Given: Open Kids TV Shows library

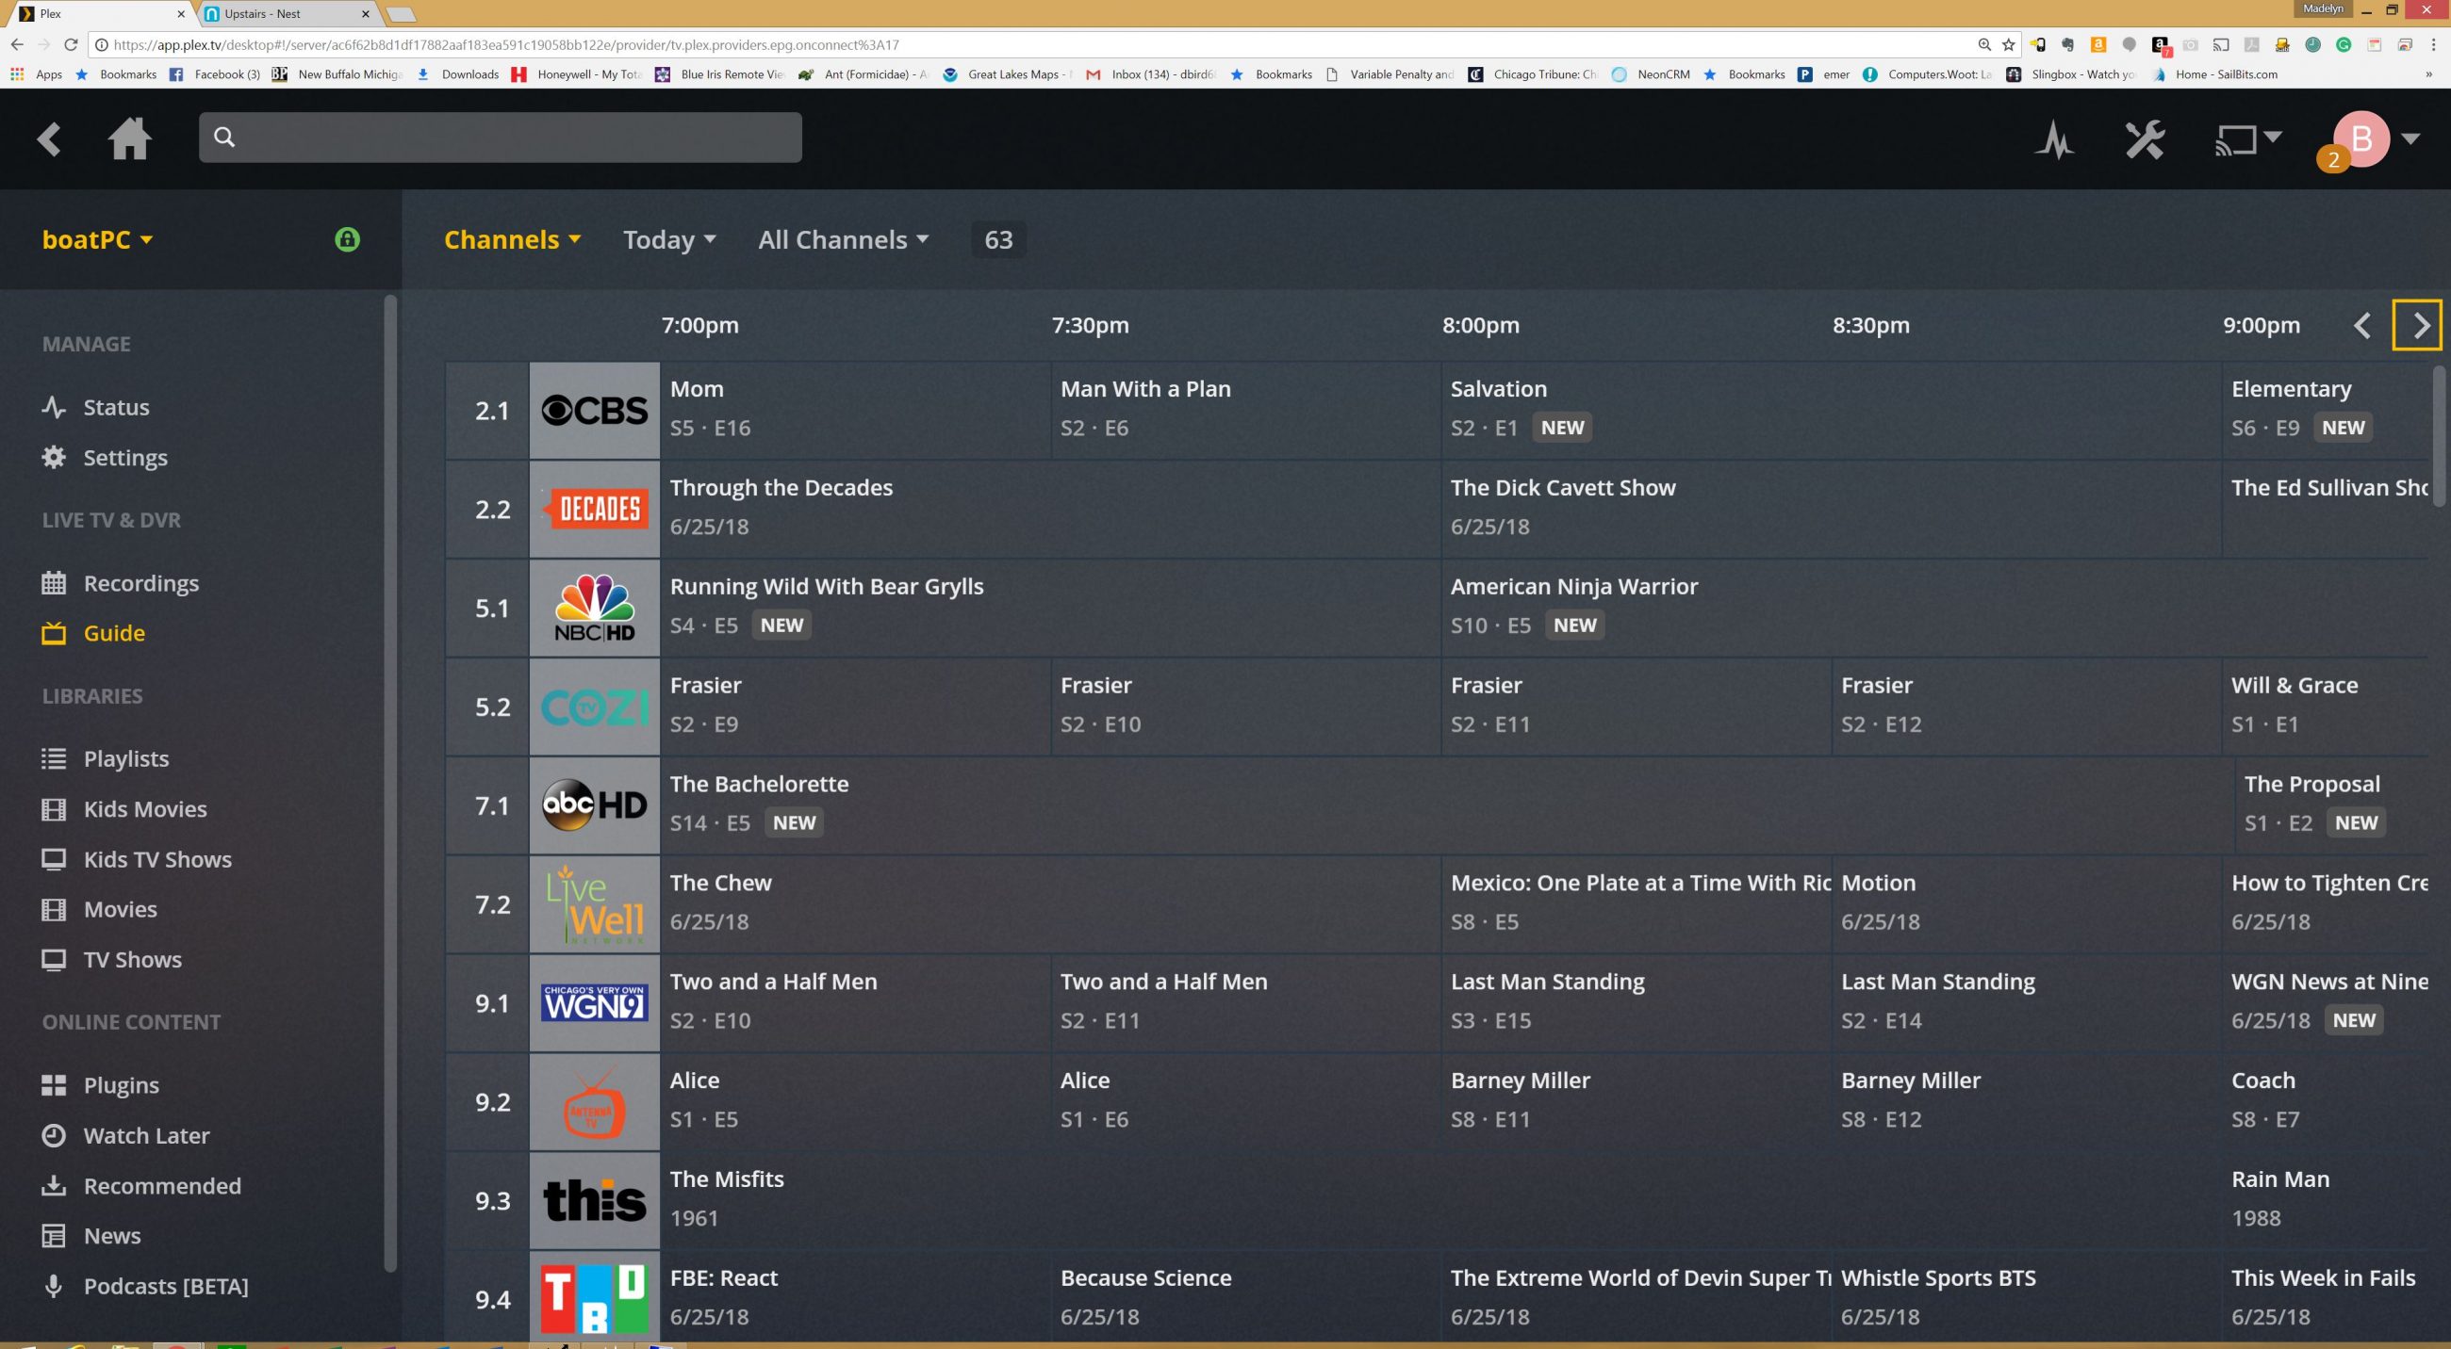Looking at the screenshot, I should [157, 859].
